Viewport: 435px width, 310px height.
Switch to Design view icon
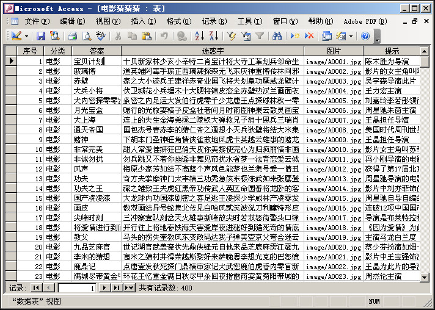[x=16, y=36]
